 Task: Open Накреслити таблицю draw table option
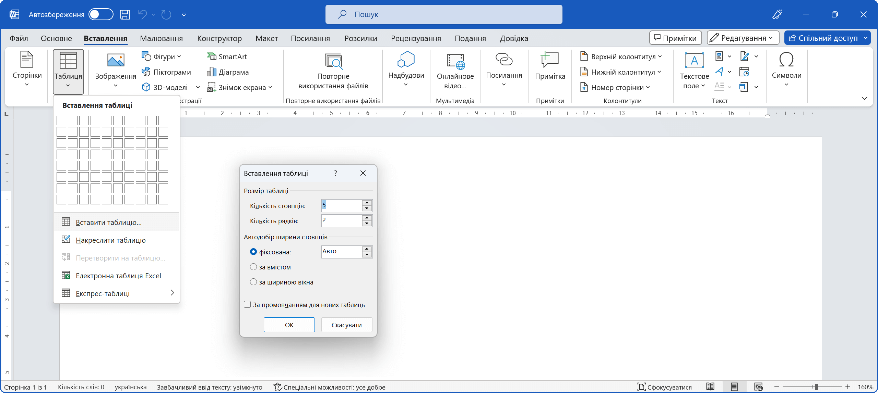click(x=110, y=240)
